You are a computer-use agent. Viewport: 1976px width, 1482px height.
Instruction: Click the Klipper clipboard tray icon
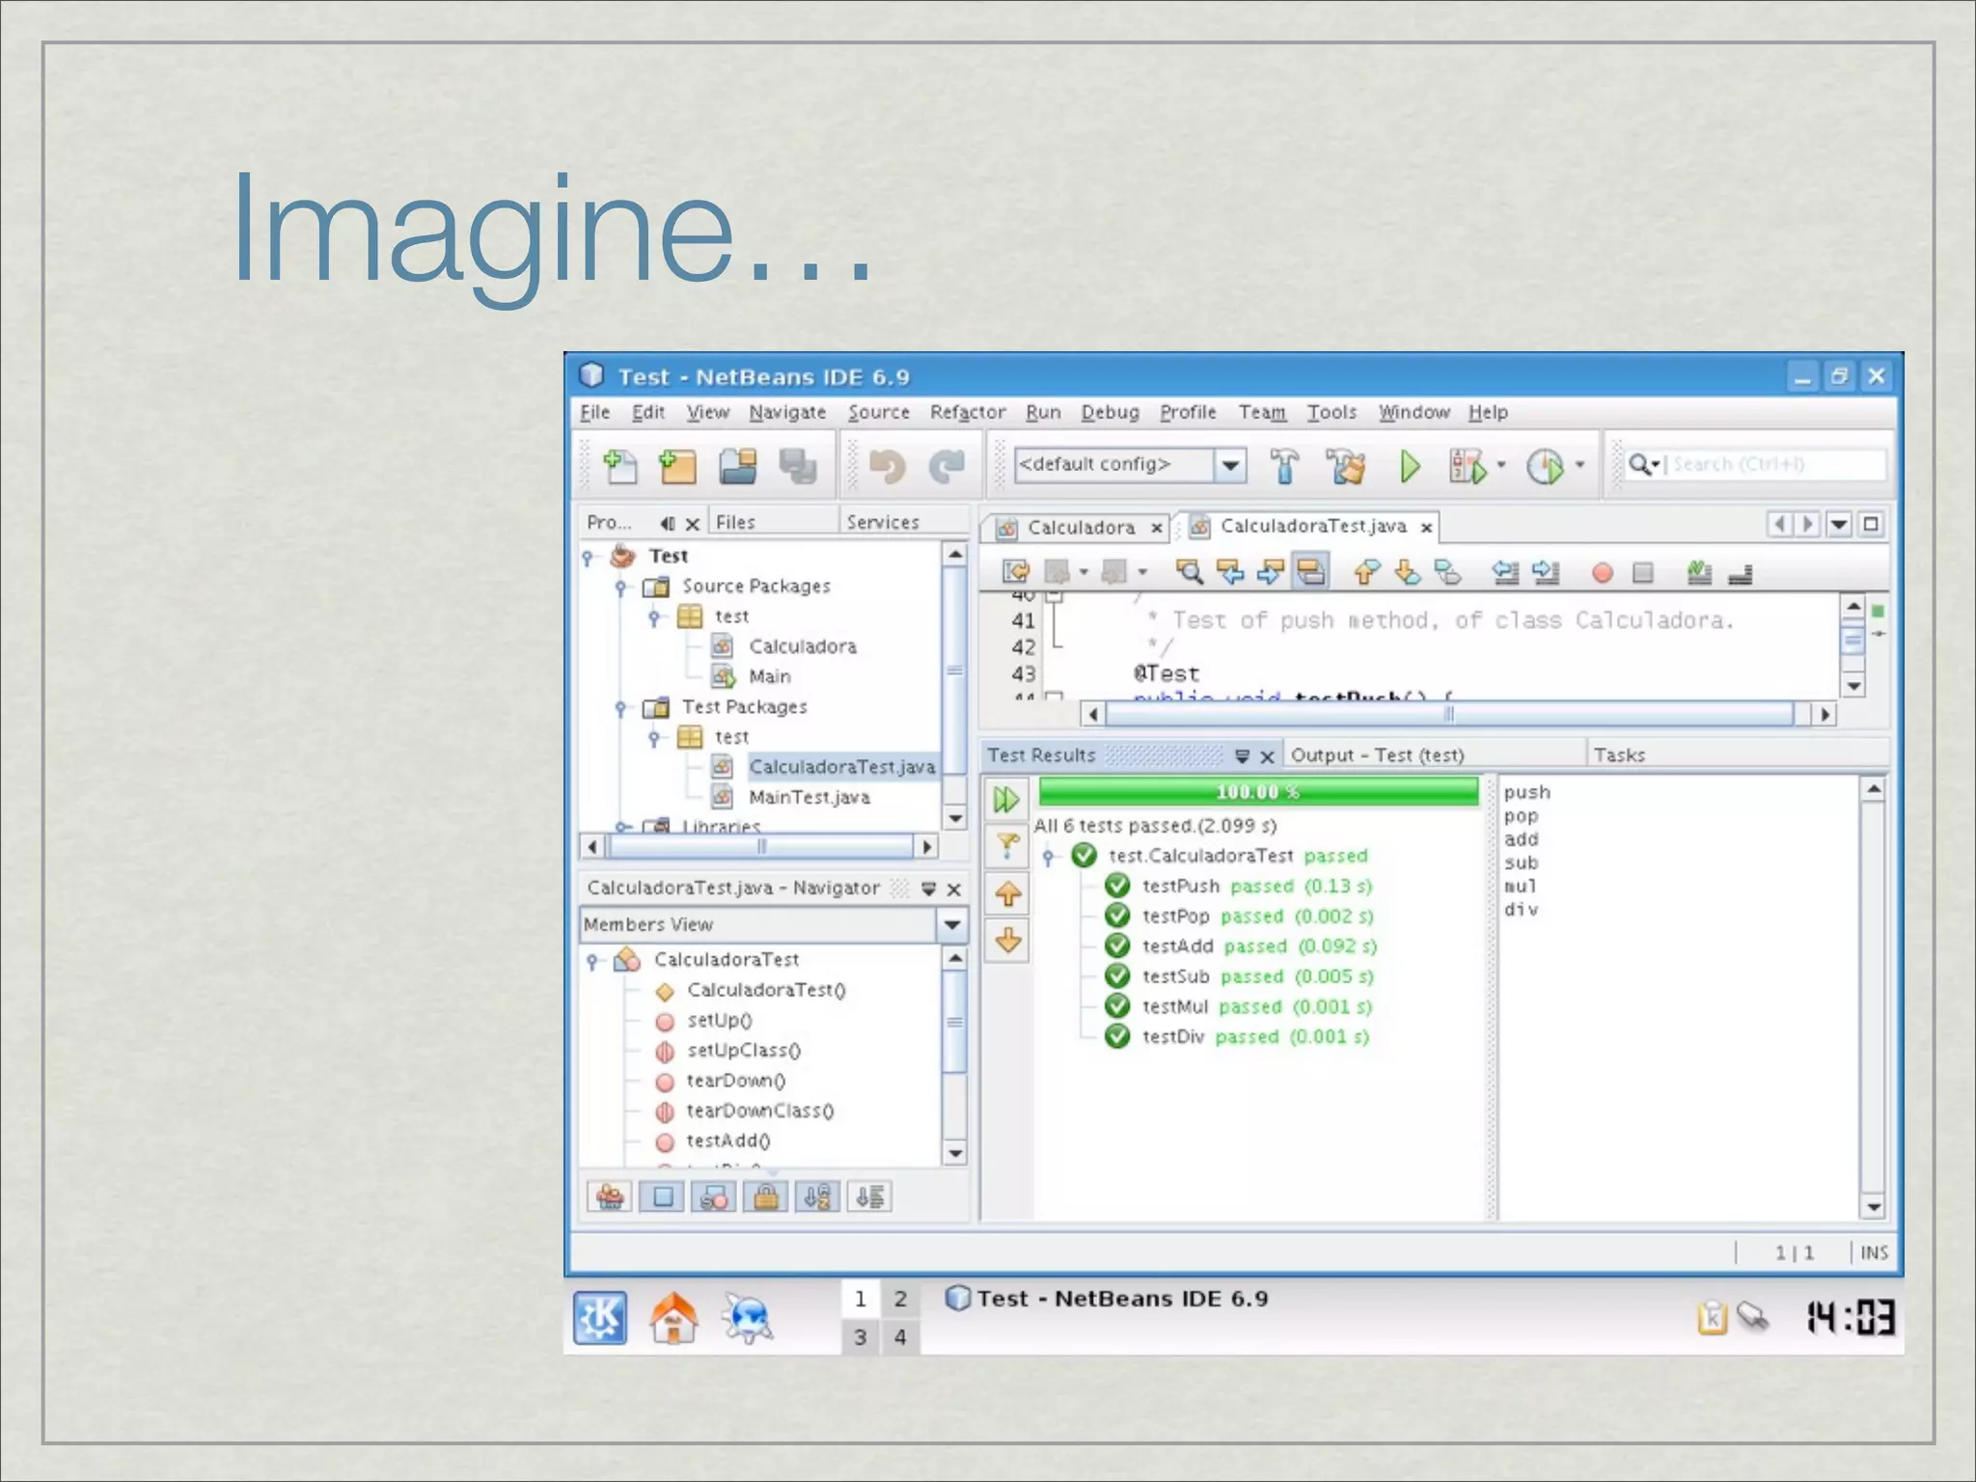(1712, 1317)
